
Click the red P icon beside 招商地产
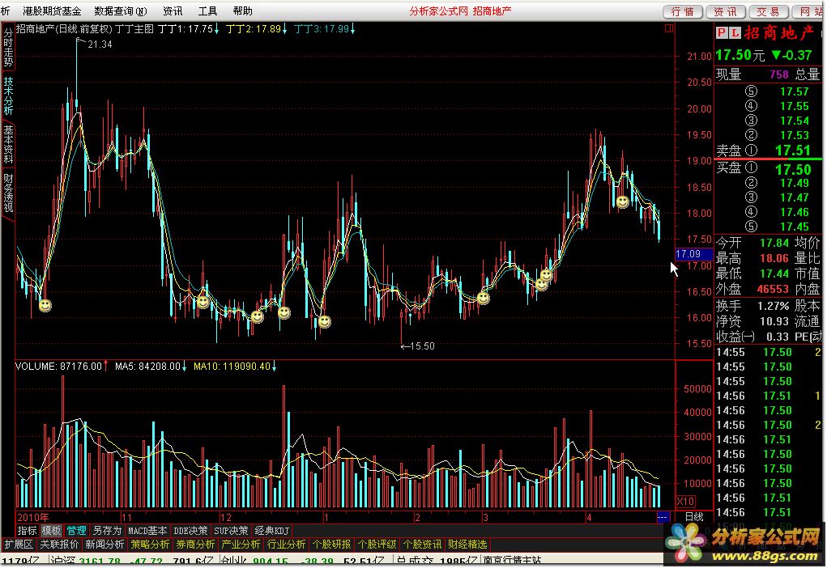pos(722,33)
